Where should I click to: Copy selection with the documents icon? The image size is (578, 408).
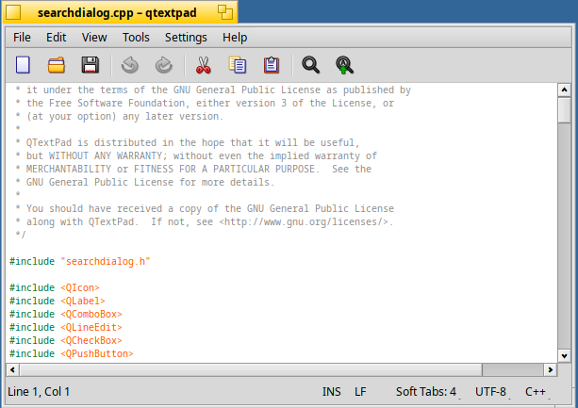point(238,65)
